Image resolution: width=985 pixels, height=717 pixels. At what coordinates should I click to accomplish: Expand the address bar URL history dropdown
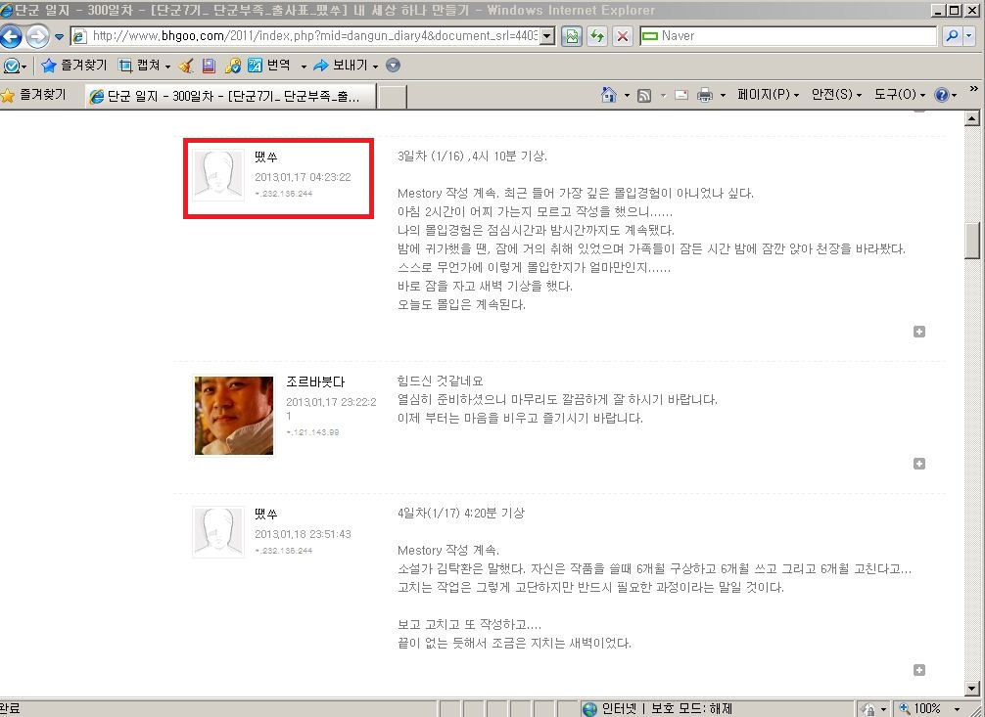click(547, 36)
